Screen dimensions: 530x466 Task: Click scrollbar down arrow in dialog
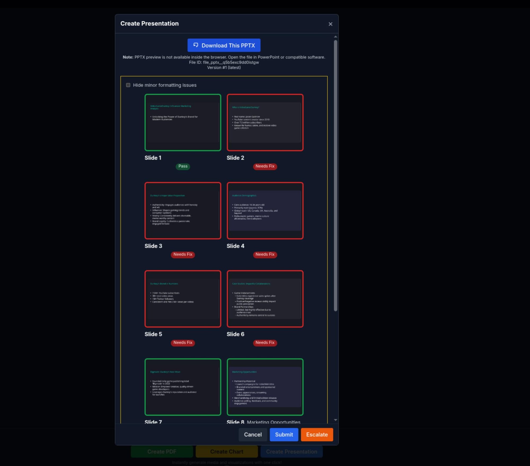click(335, 420)
